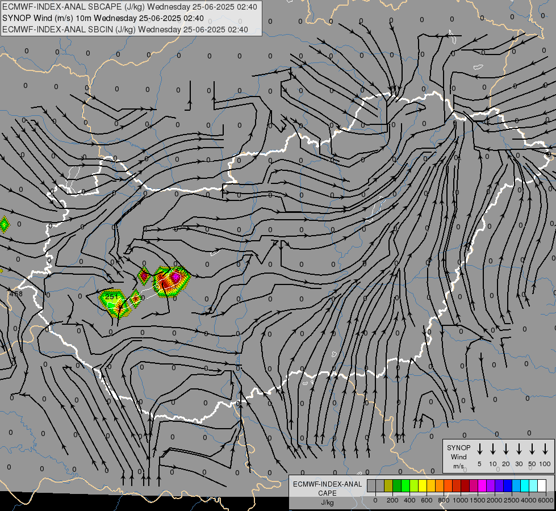Click the 5 m/s wind arrow in legend
Image resolution: width=556 pixels, height=511 pixels.
479,449
